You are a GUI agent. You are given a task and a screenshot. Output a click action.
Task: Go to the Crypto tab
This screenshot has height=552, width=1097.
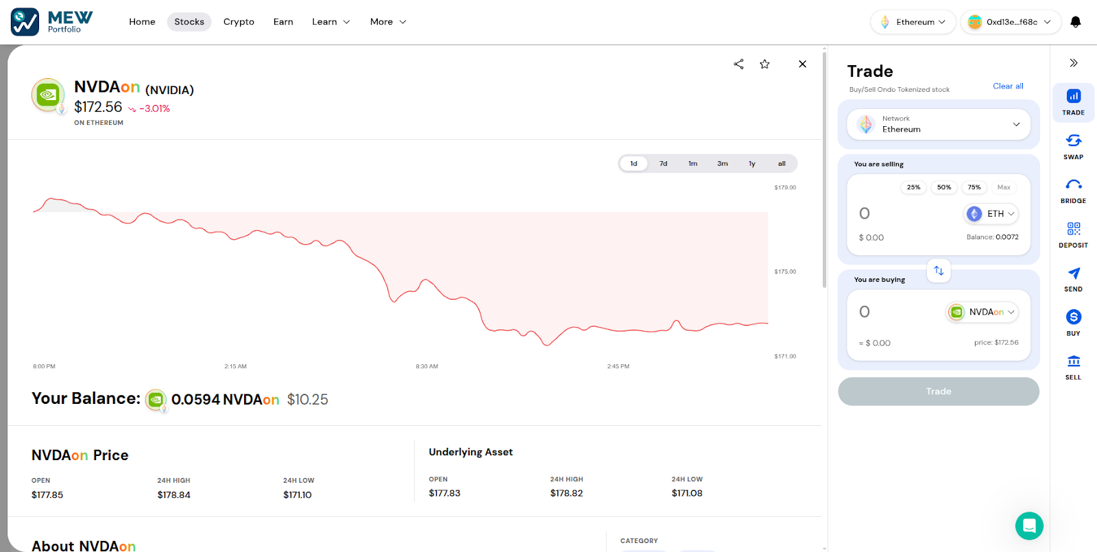[x=239, y=22]
